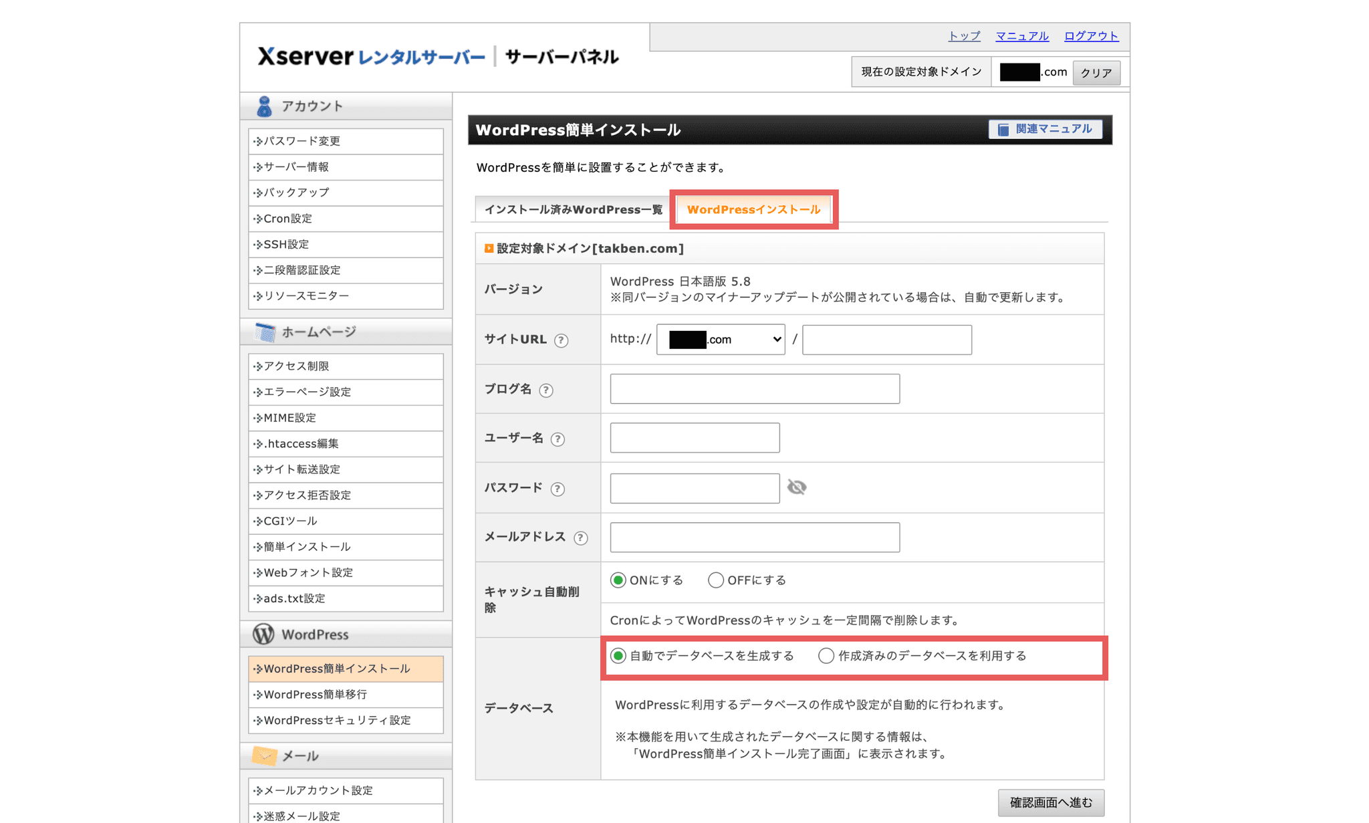This screenshot has width=1369, height=823.
Task: Open MIME設定 in sidebar
Action: [x=346, y=418]
